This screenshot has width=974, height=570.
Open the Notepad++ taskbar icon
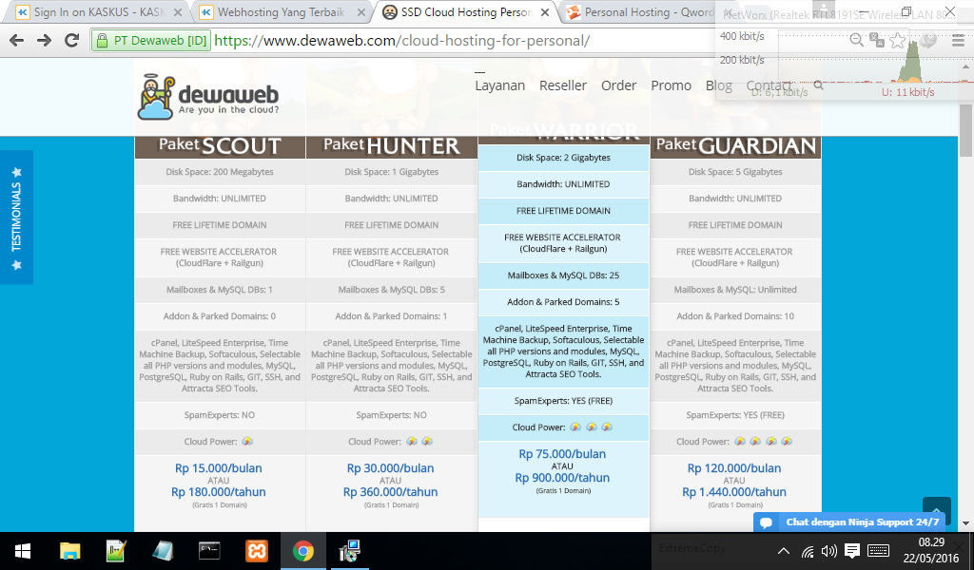[116, 551]
